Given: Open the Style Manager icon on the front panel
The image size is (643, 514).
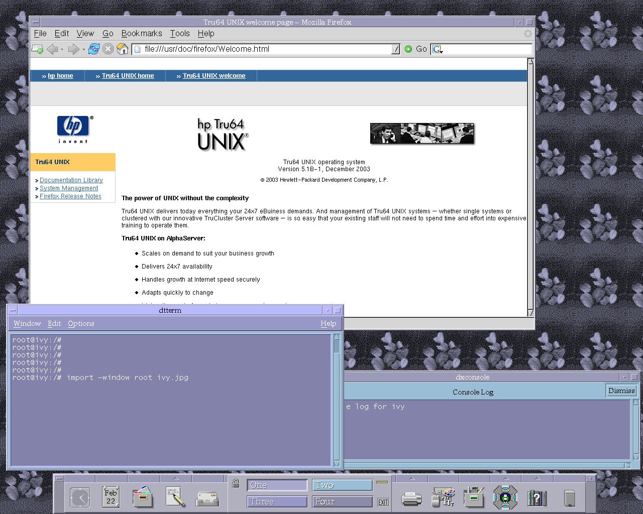Looking at the screenshot, I should point(443,497).
